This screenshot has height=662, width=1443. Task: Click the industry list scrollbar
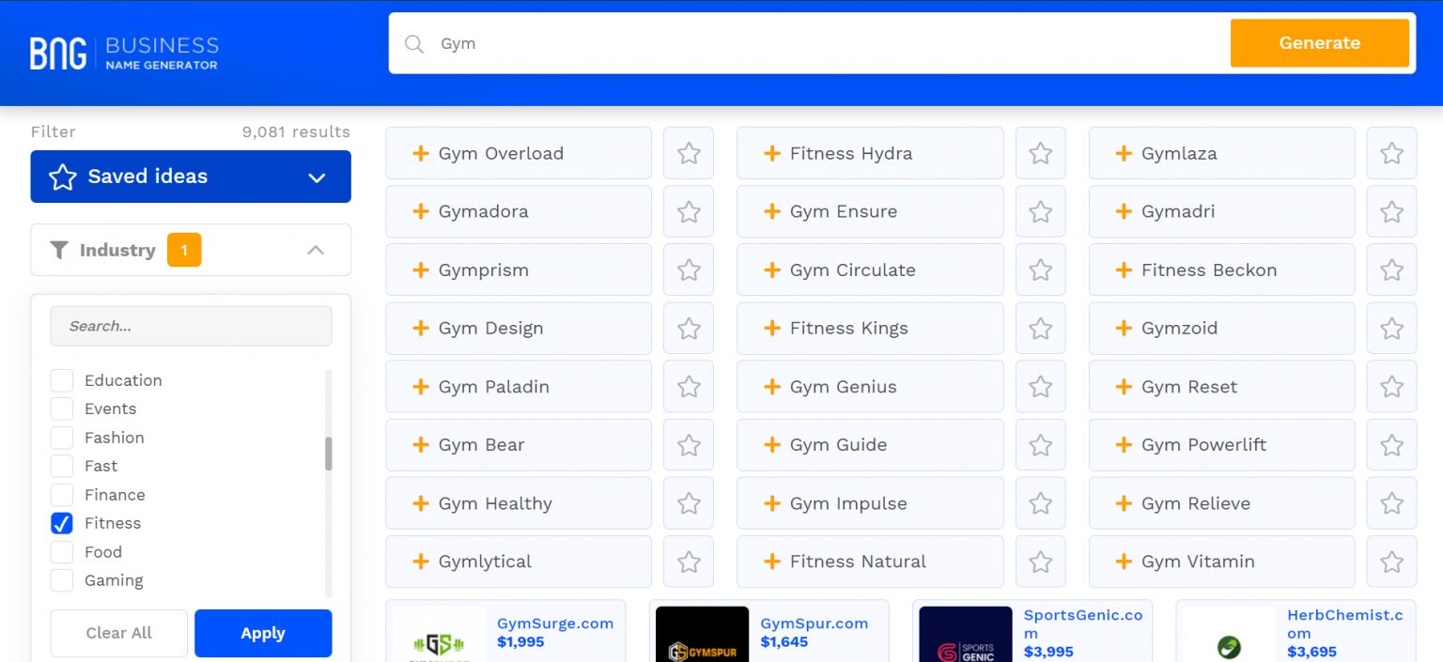[x=328, y=454]
